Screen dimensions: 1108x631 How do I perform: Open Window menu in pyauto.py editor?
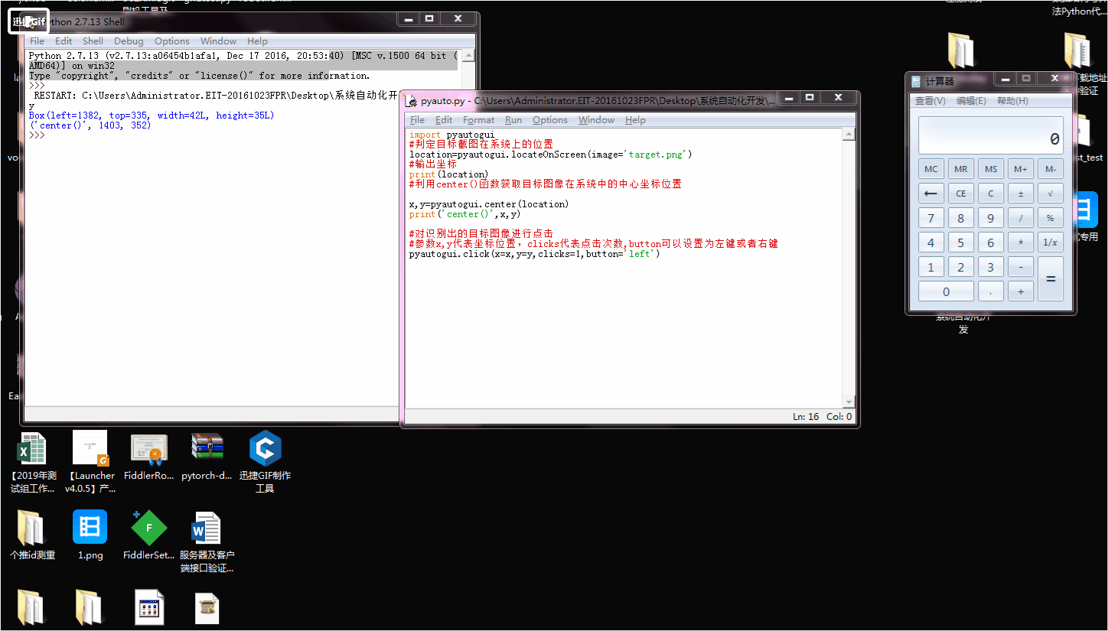tap(596, 120)
